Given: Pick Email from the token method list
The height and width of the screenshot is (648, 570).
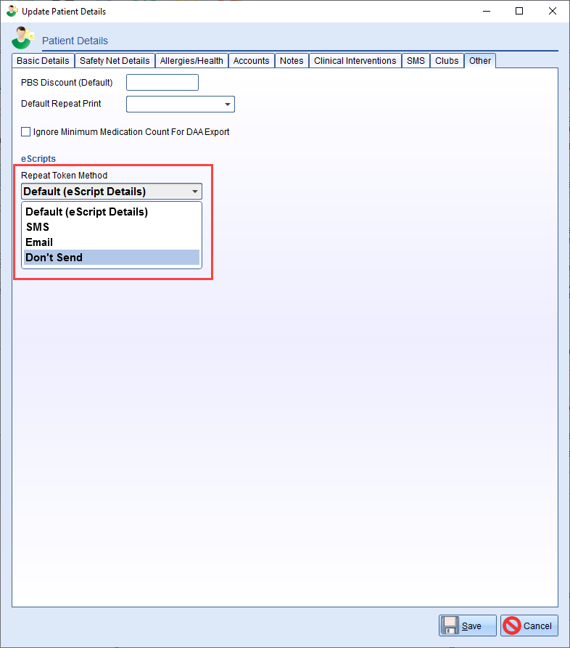Looking at the screenshot, I should [112, 242].
